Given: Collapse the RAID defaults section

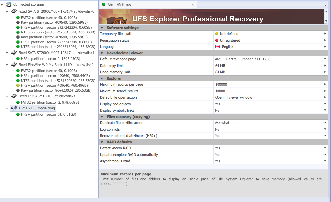Looking at the screenshot, I should tap(102, 142).
